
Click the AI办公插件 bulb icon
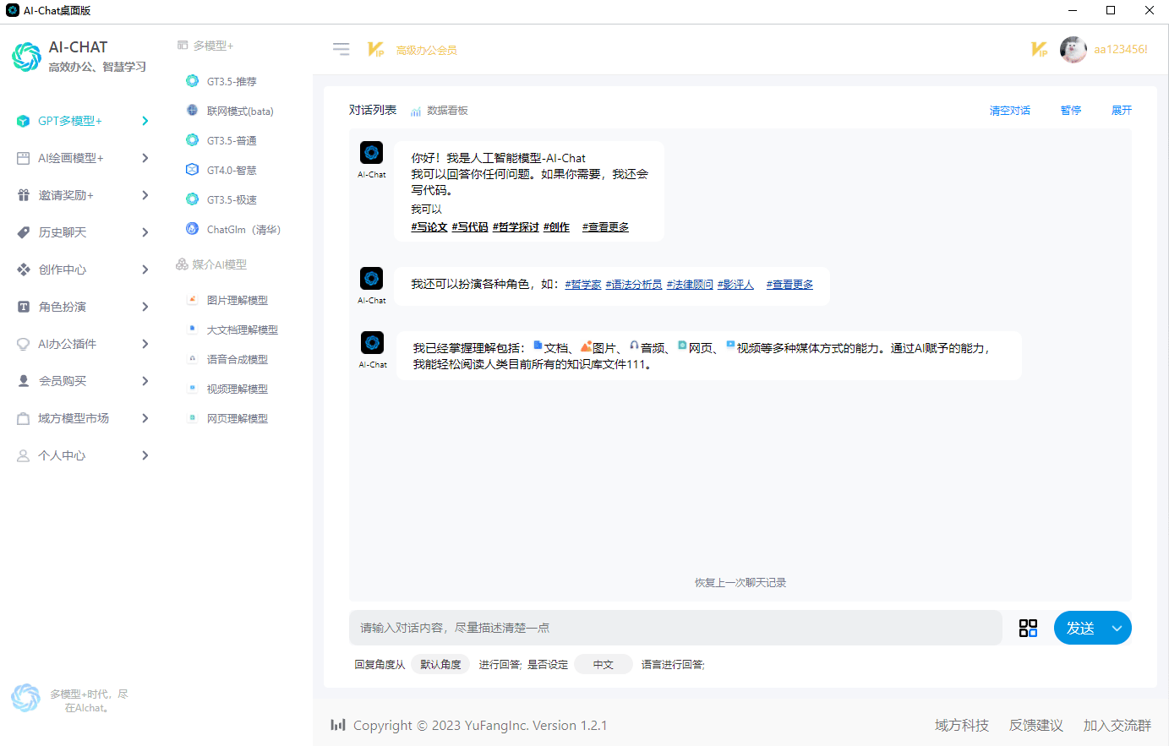point(24,344)
